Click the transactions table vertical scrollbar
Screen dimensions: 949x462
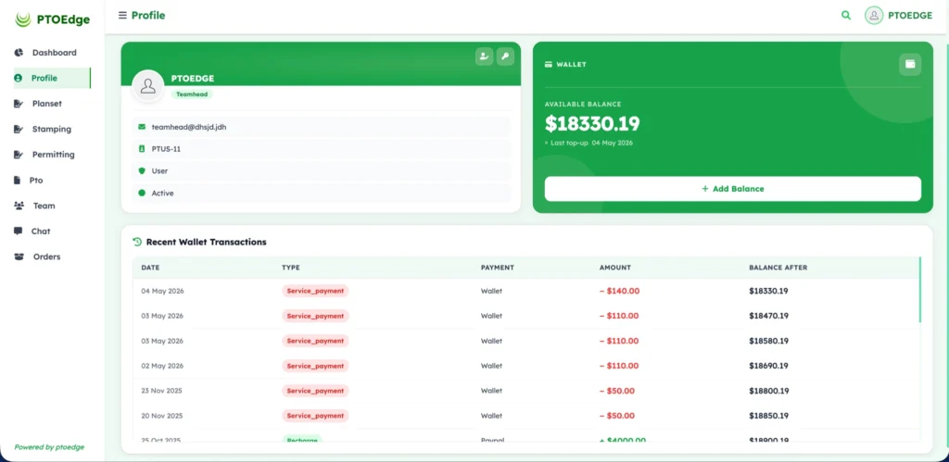pos(920,291)
